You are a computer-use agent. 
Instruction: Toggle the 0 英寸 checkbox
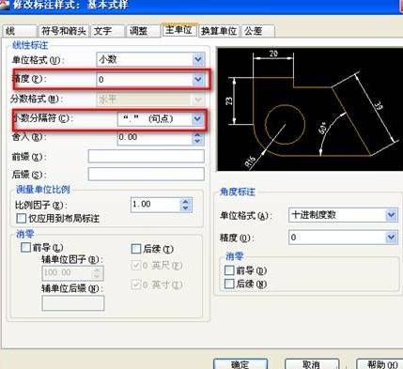(136, 284)
